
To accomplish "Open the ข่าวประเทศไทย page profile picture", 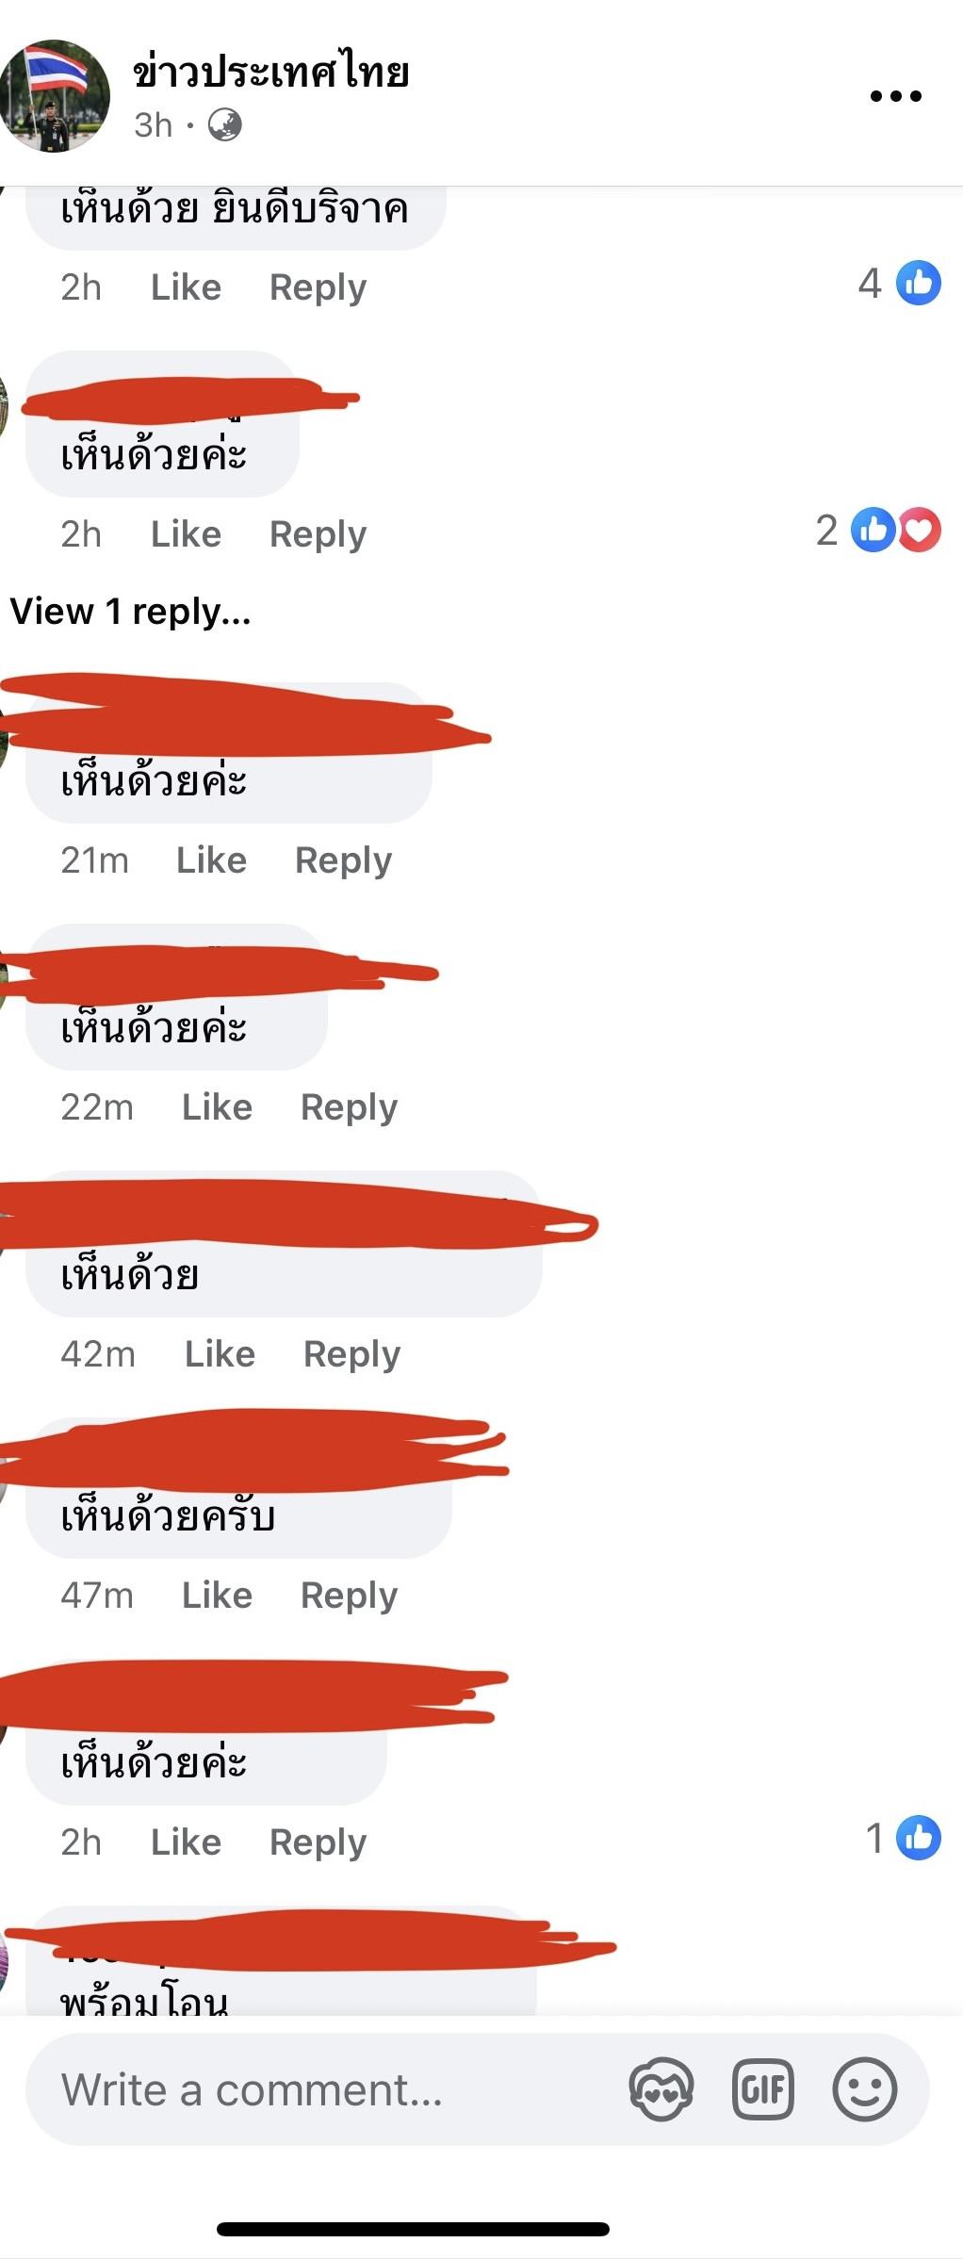I will coord(54,95).
